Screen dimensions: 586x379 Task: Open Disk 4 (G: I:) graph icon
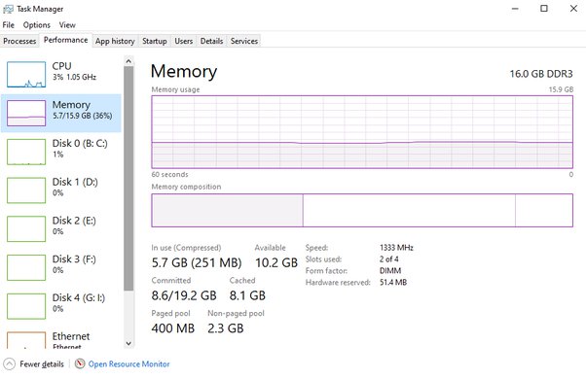pos(26,306)
